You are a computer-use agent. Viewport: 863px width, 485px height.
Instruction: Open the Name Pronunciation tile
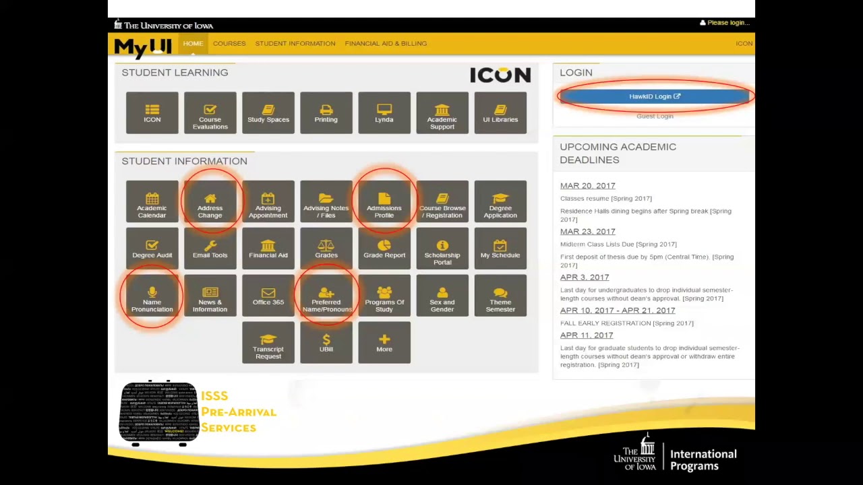click(x=152, y=296)
